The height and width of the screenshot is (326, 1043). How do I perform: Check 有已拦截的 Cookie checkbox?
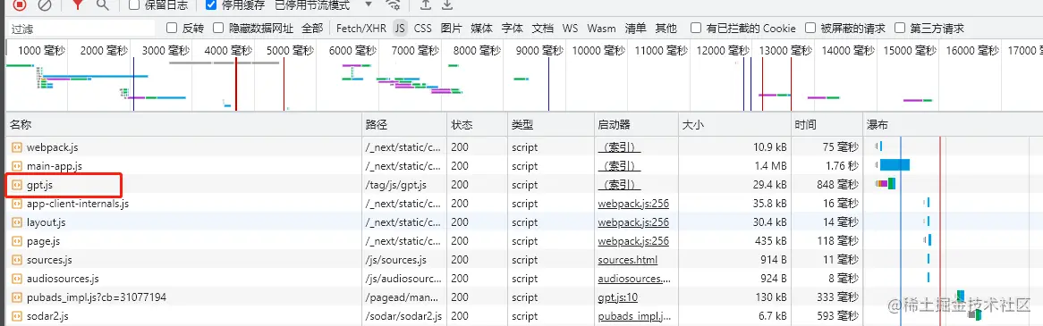[x=696, y=28]
